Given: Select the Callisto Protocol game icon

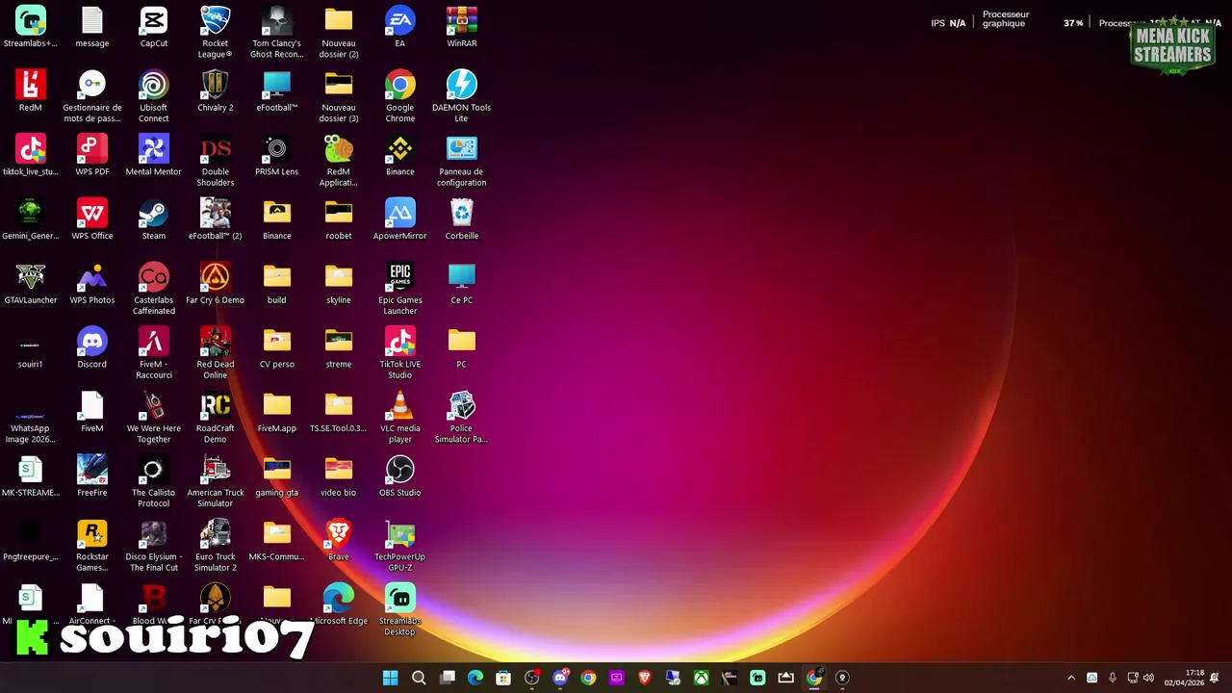Looking at the screenshot, I should pos(154,481).
